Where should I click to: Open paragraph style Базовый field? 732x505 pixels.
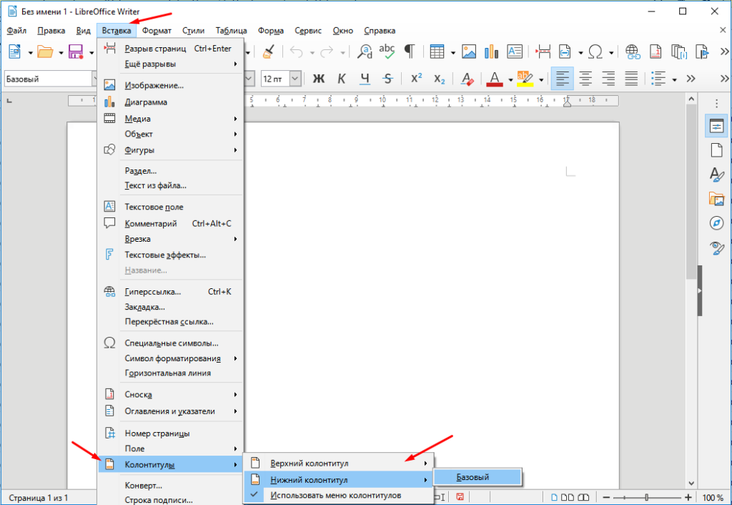(48, 79)
